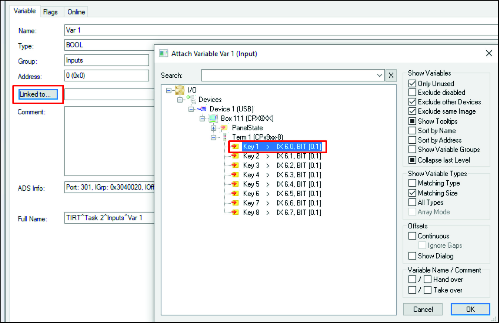This screenshot has height=323, width=499.
Task: Click into the Comment text area
Action: click(109, 141)
